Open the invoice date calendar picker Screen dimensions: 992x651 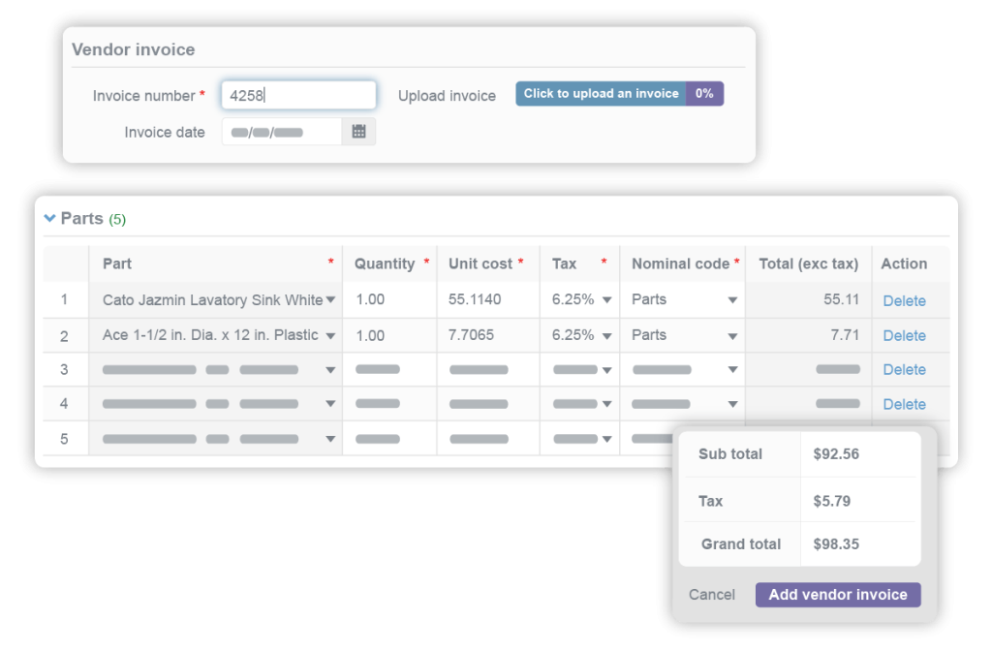(x=358, y=132)
